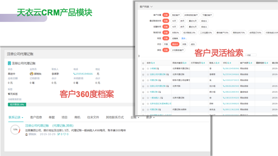
Task: Open the 一般纳税人 customer name link
Action: (155, 98)
